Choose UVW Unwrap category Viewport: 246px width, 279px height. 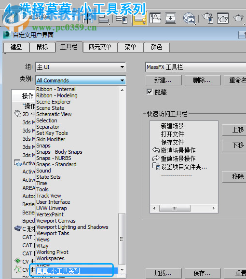coord(52,208)
